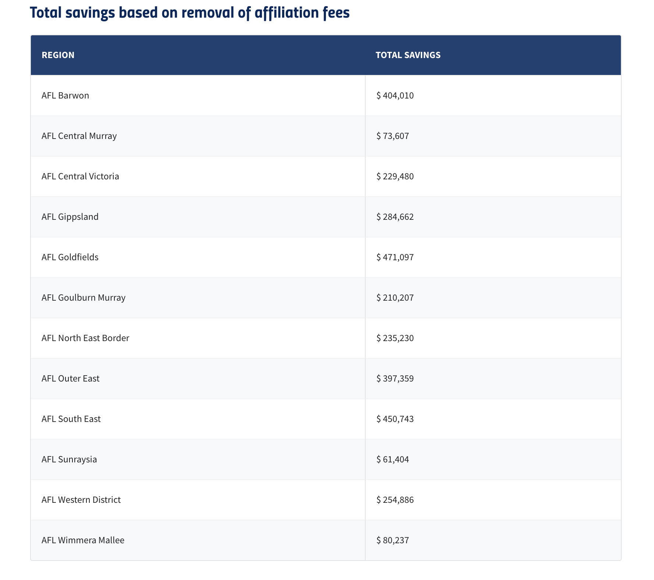This screenshot has height=580, width=654.
Task: Click the $ 235,230 value
Action: [x=395, y=338]
